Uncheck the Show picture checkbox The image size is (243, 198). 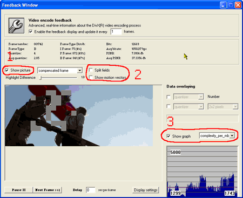(x=7, y=70)
